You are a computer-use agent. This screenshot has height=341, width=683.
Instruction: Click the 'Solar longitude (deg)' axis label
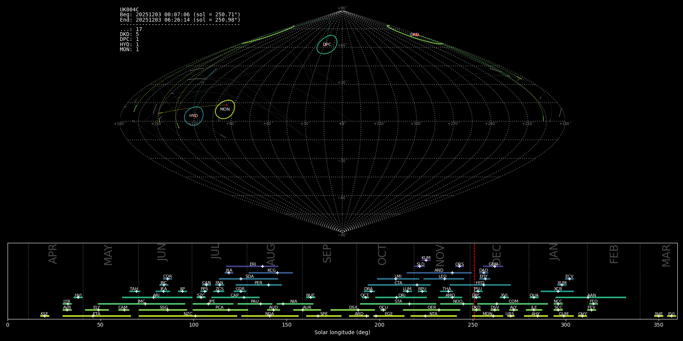pos(342,333)
